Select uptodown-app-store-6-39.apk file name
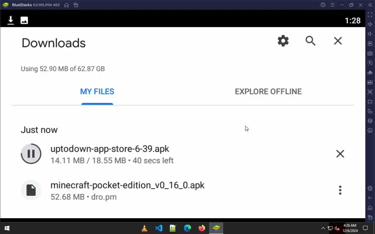375x234 pixels. 110,149
